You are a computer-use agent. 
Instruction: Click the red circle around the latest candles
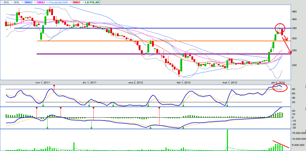[x=280, y=27]
